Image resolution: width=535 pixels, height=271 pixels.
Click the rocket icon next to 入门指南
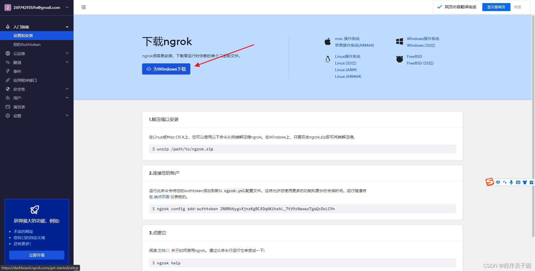click(x=8, y=27)
